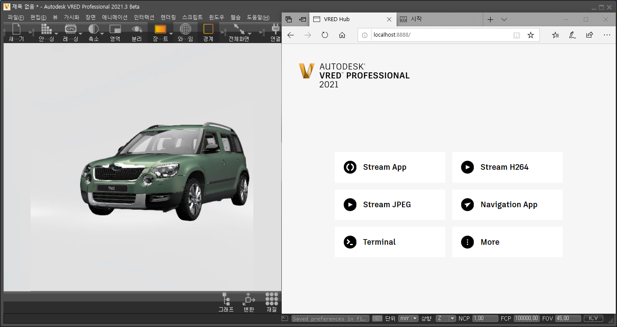Click the connect (연결) plug icon
The width and height of the screenshot is (617, 327).
(x=275, y=29)
